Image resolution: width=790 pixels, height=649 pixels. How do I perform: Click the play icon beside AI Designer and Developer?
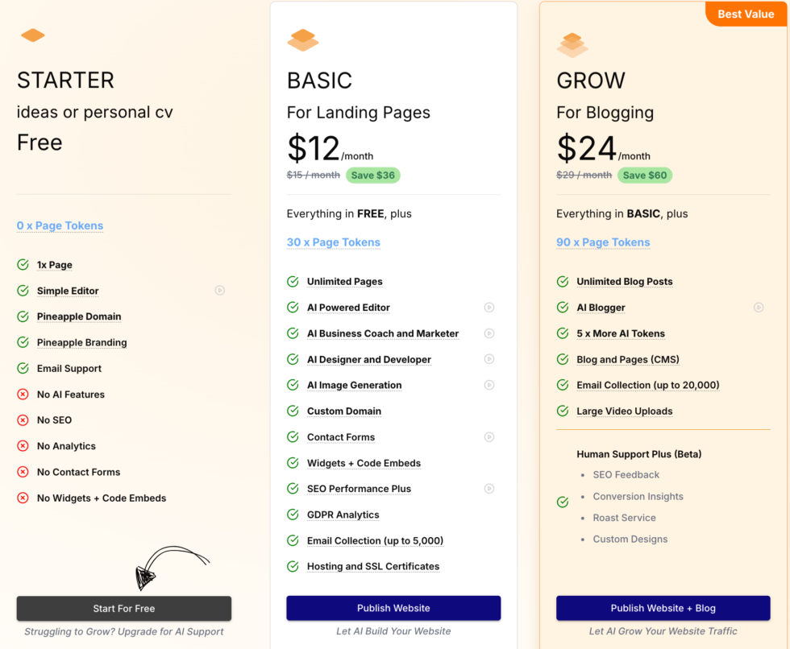[x=489, y=359]
